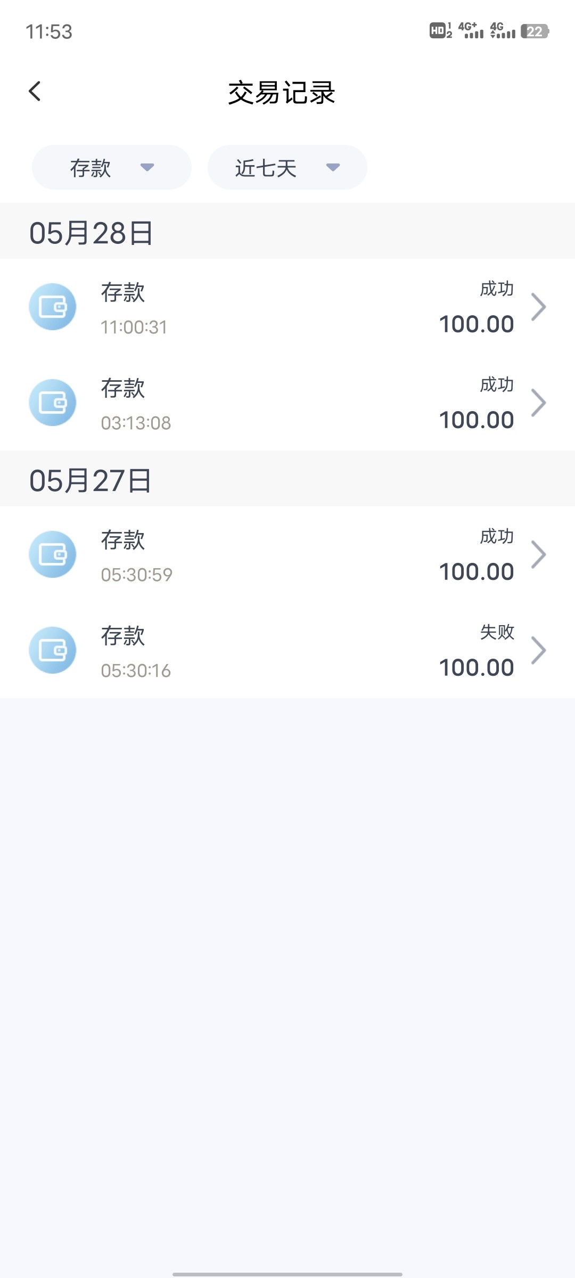Tap wallet icon for 03:13:08 deposit
This screenshot has width=575, height=1278.
coord(53,403)
